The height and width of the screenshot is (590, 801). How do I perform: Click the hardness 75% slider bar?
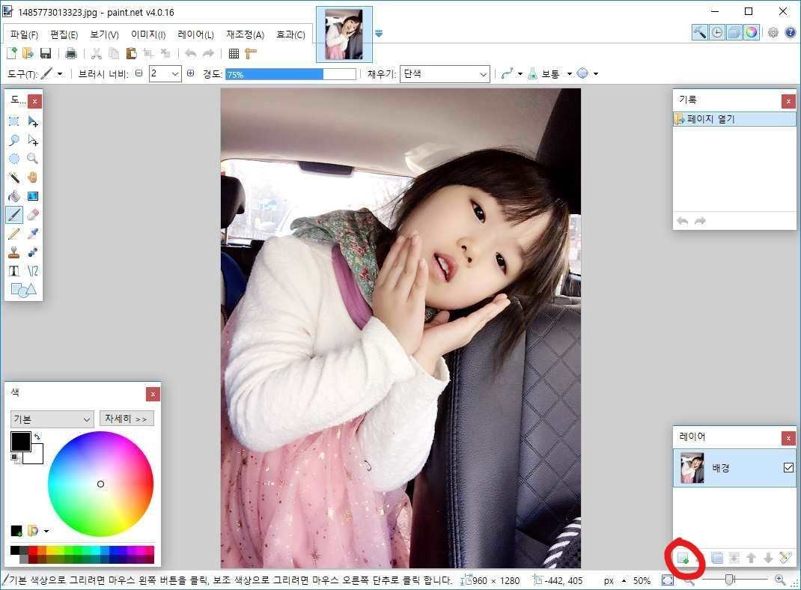(290, 74)
